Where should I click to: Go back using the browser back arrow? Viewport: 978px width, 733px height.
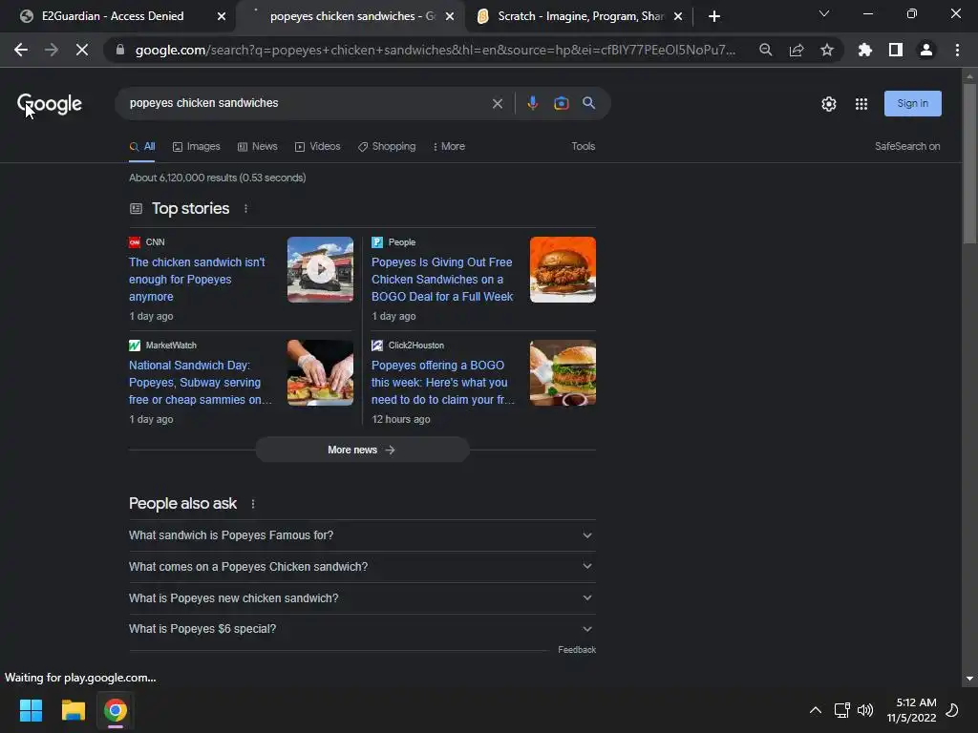coord(21,50)
